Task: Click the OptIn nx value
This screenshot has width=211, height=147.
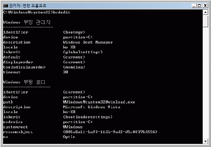Action: [69, 137]
